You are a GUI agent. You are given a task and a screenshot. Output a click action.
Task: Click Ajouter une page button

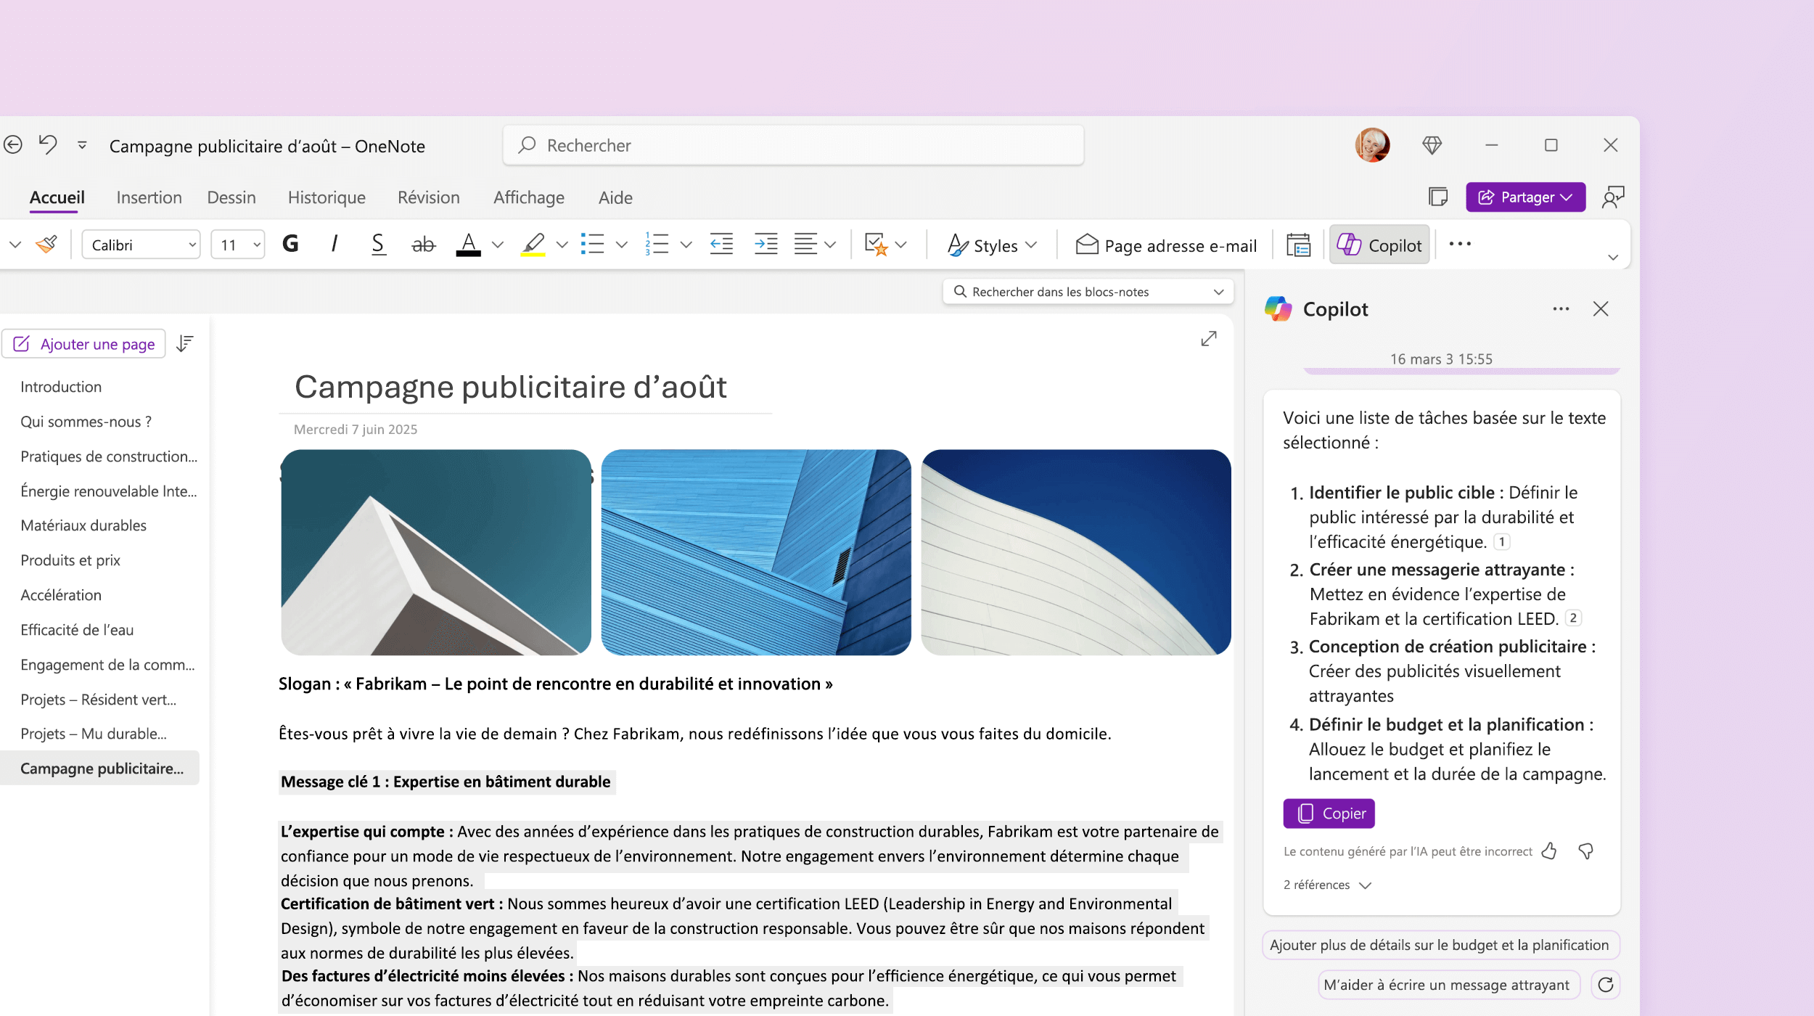click(x=83, y=344)
